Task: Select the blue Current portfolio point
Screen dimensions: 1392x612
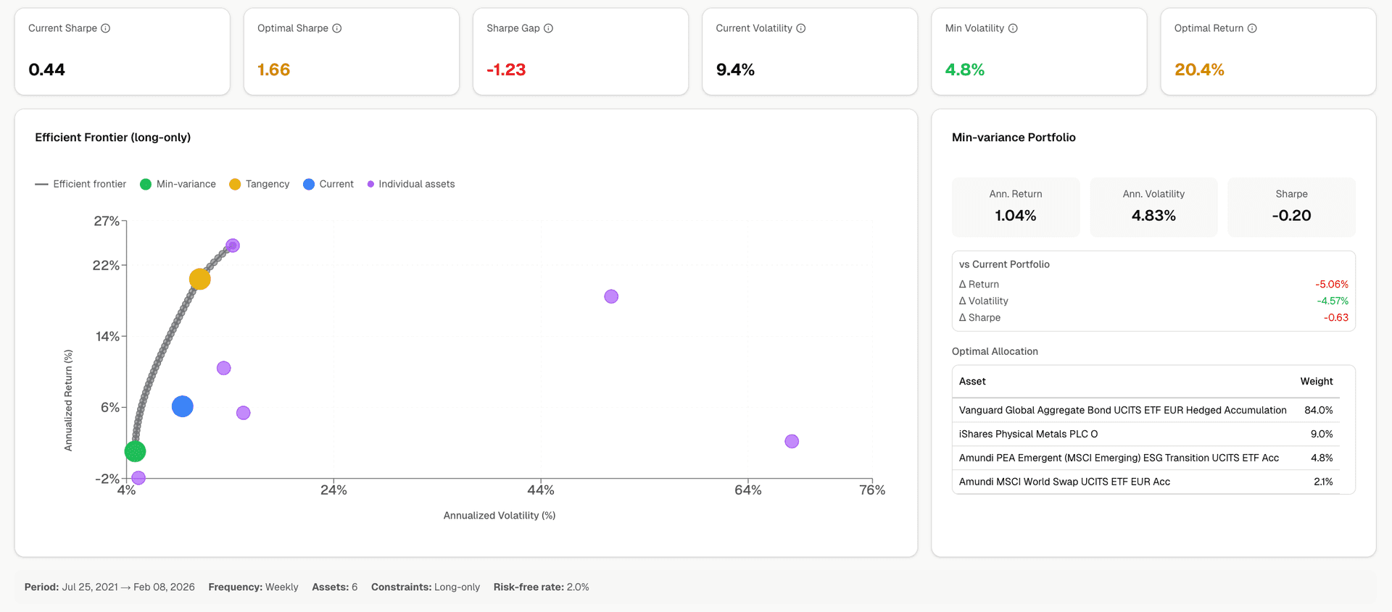Action: [x=183, y=406]
